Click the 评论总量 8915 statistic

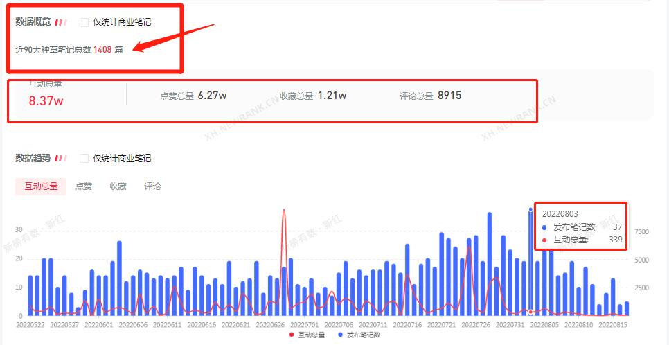[x=430, y=96]
